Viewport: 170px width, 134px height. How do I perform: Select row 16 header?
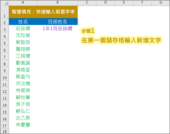point(5,118)
